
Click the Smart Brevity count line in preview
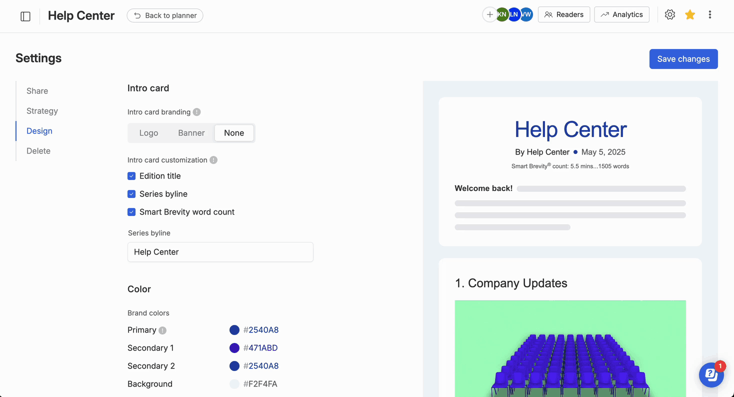tap(570, 166)
